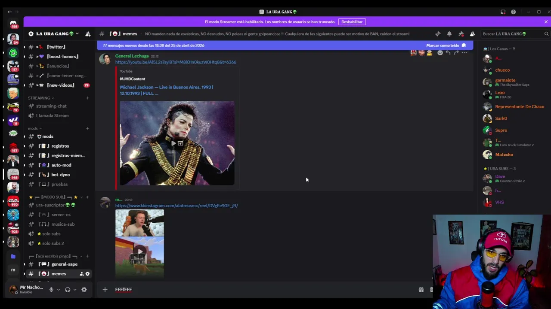Mark messages as read
551x309 pixels.
coord(446,45)
